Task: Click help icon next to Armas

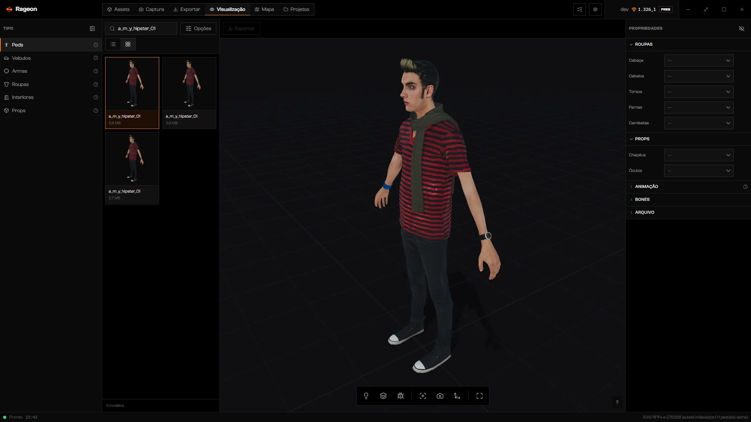Action: pyautogui.click(x=96, y=71)
